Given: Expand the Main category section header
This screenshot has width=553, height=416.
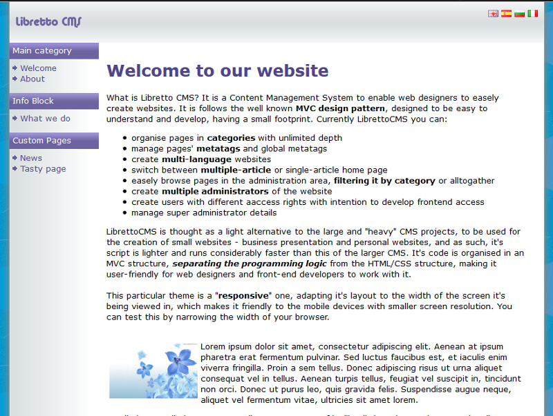Looking at the screenshot, I should click(41, 50).
